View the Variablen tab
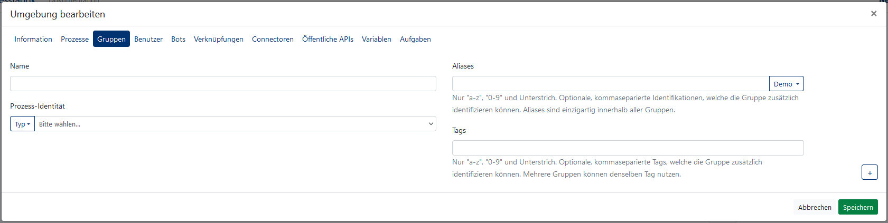The height and width of the screenshot is (223, 888). (377, 39)
